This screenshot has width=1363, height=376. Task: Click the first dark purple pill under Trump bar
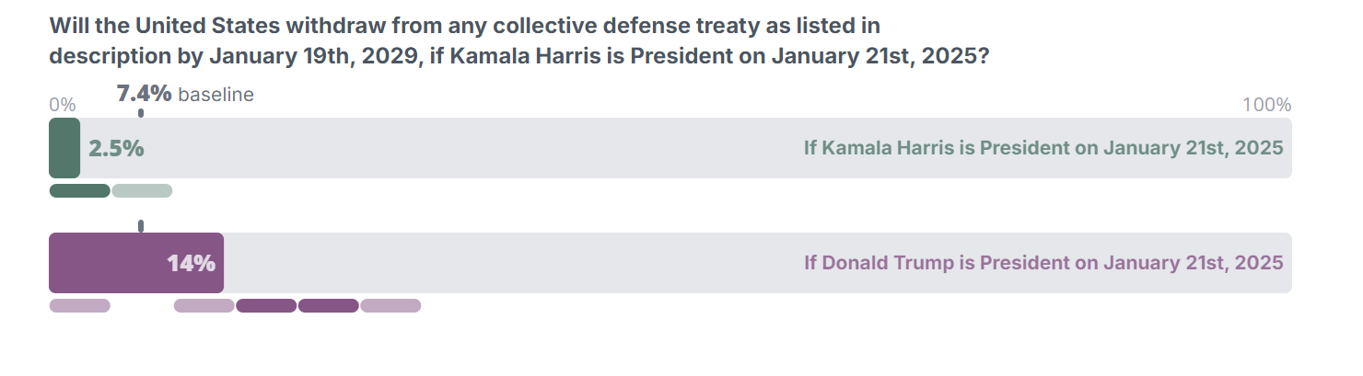tap(266, 306)
